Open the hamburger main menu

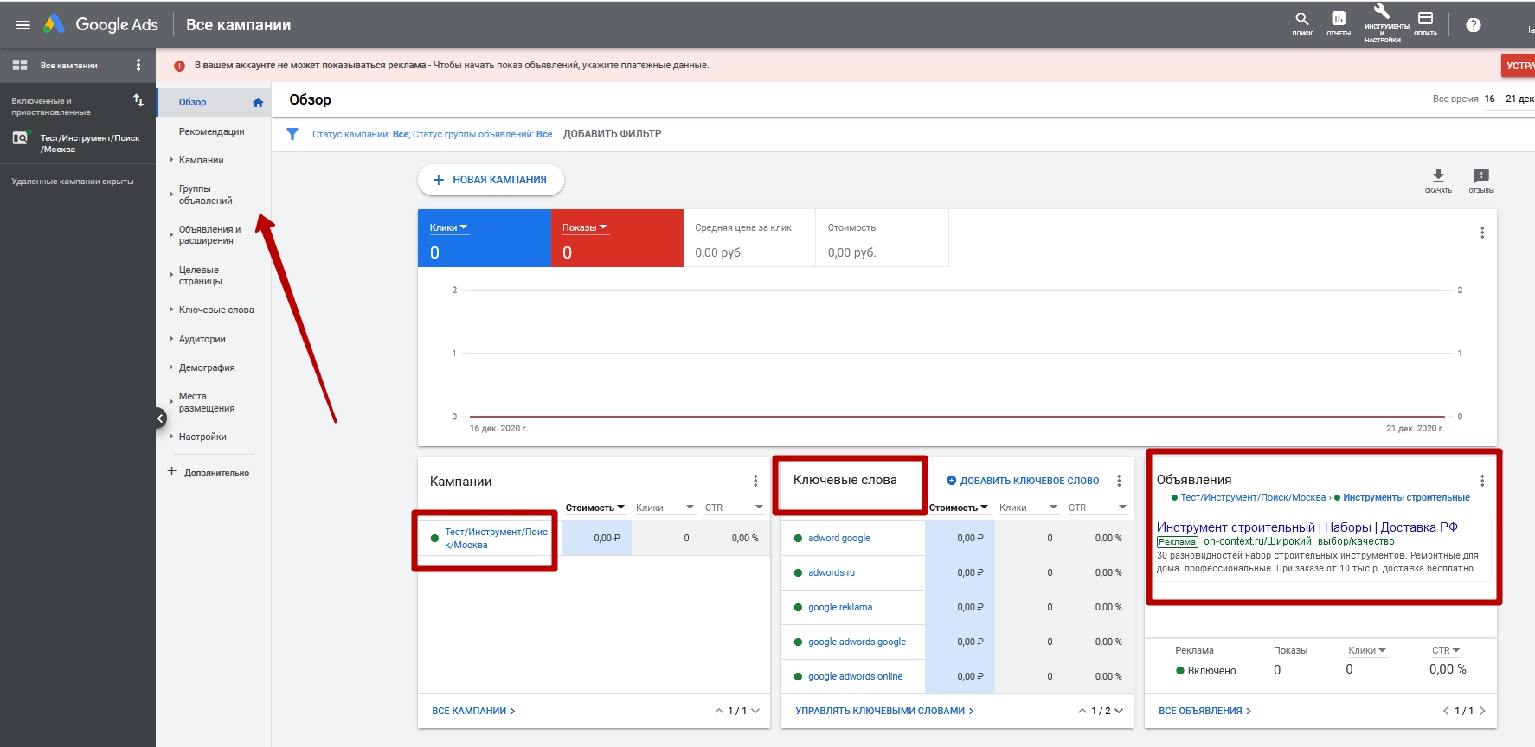pos(23,25)
